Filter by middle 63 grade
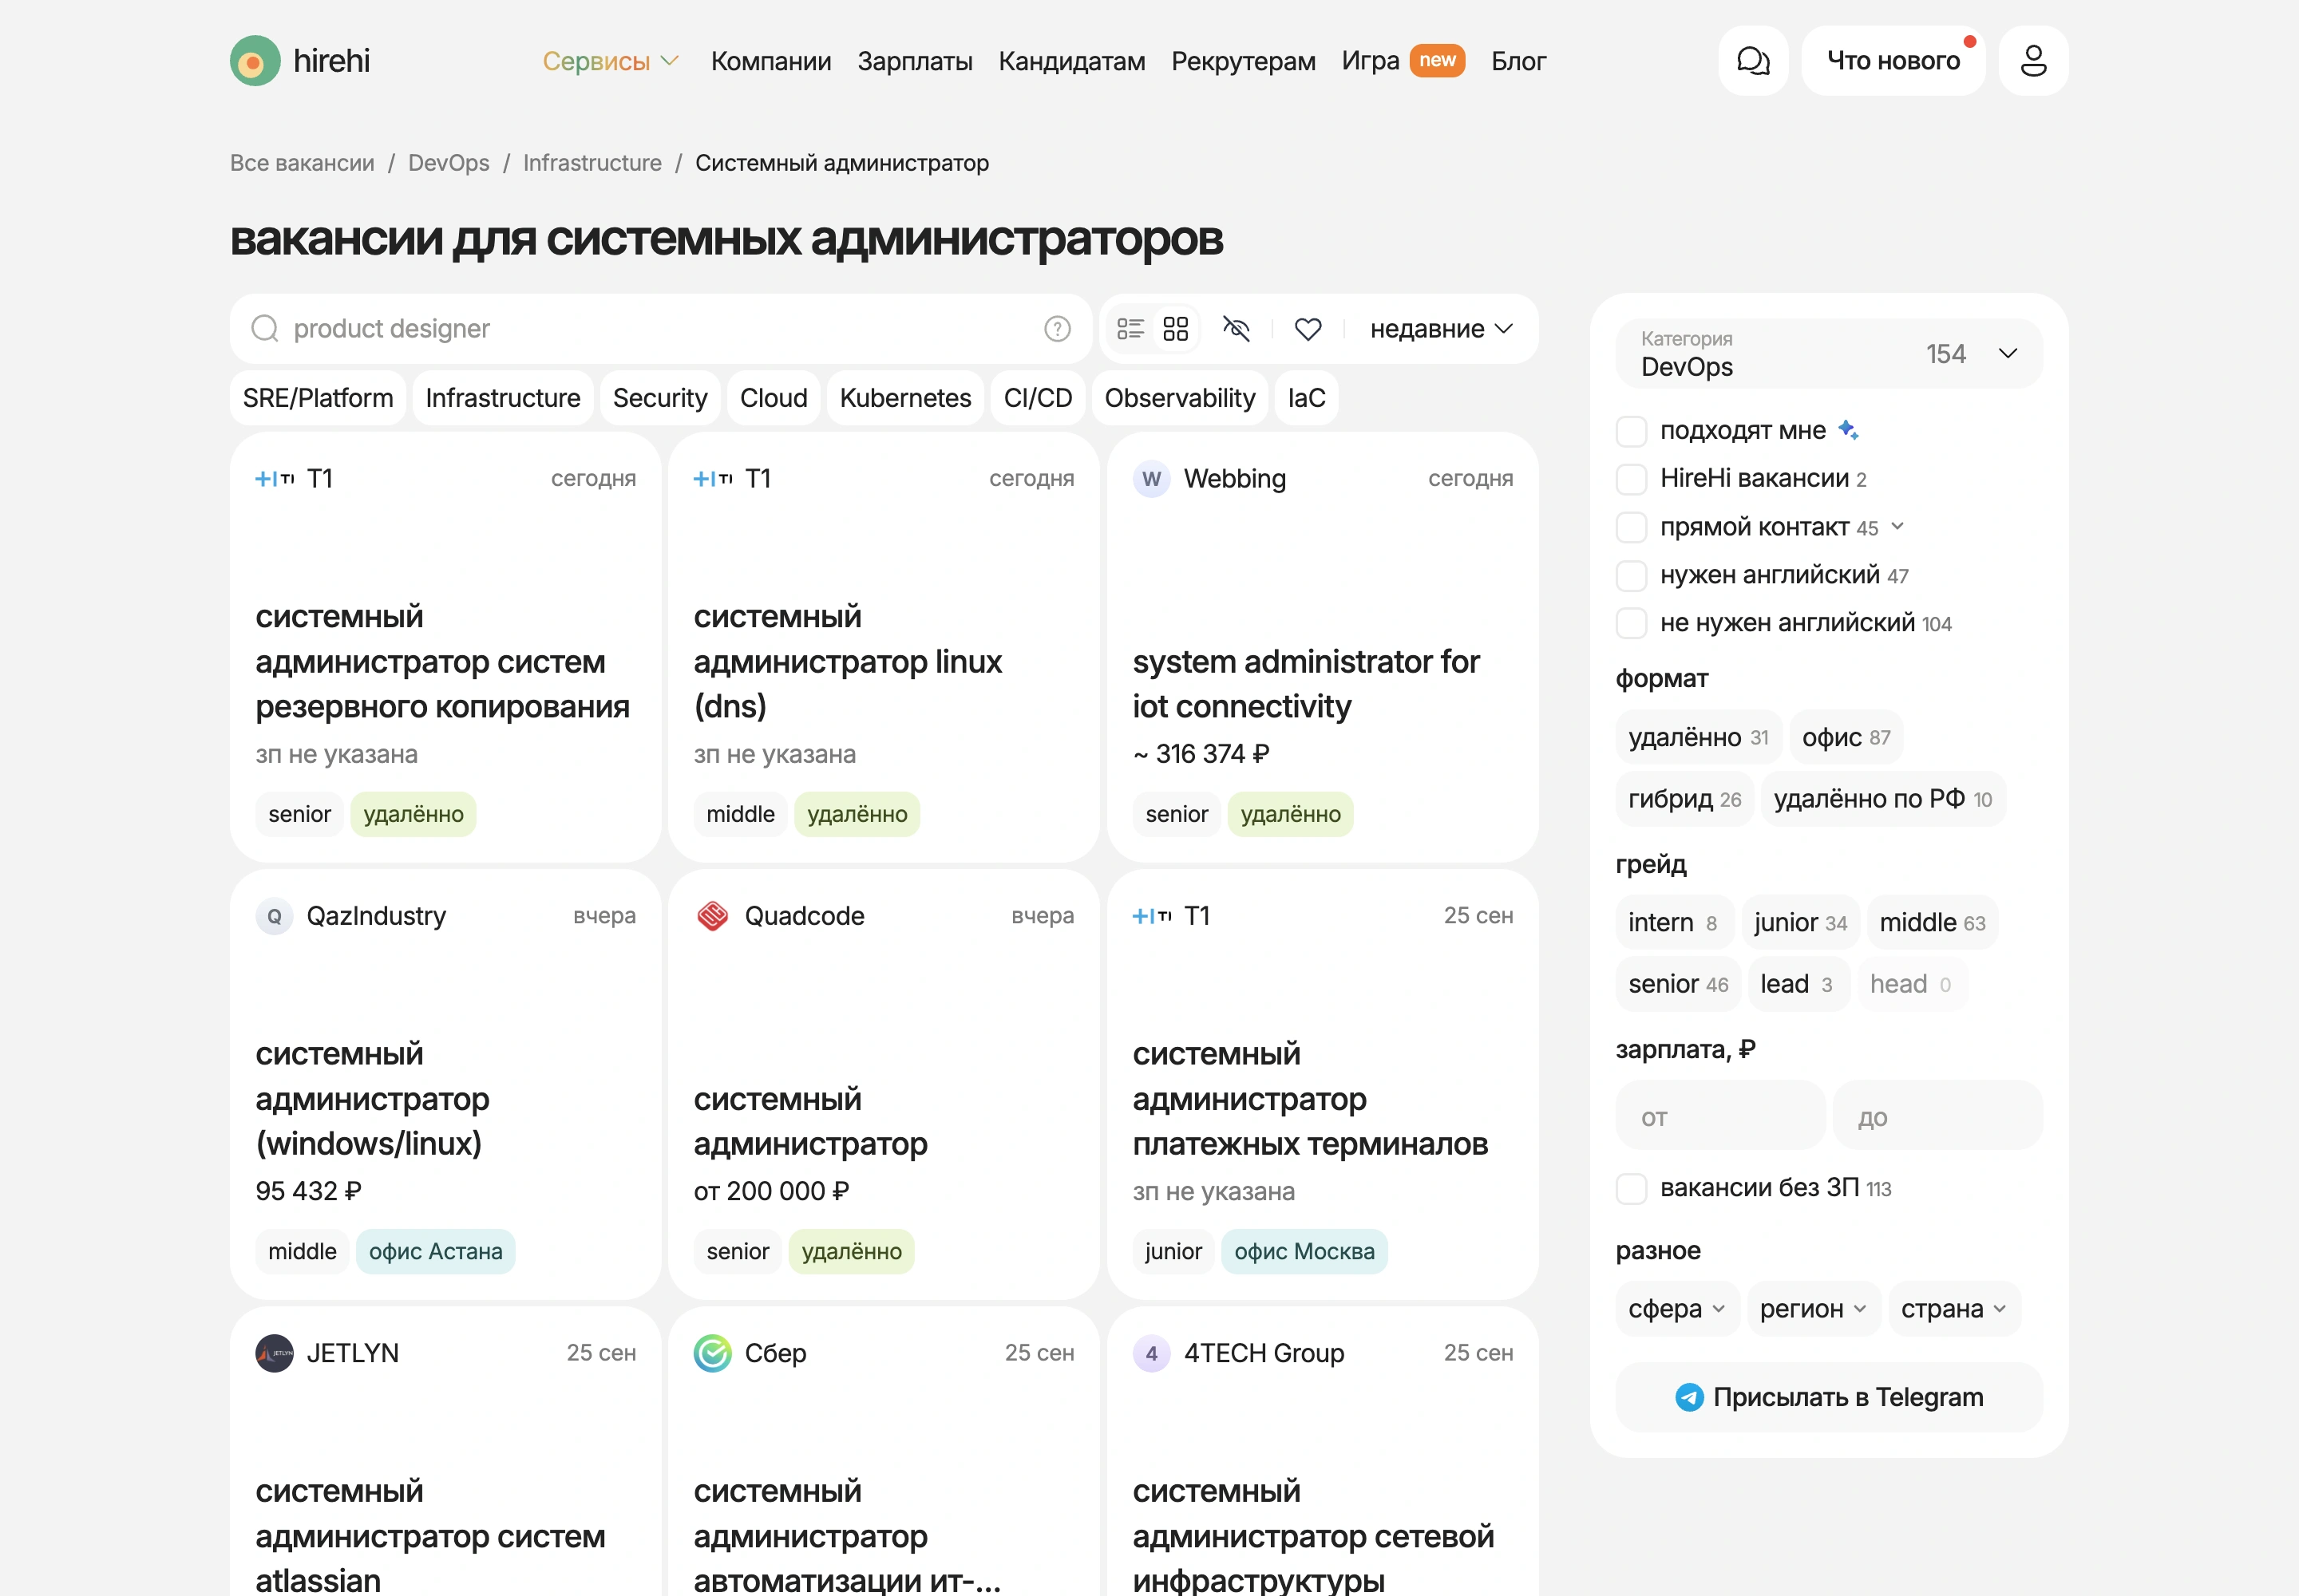This screenshot has width=2299, height=1596. click(x=1932, y=923)
